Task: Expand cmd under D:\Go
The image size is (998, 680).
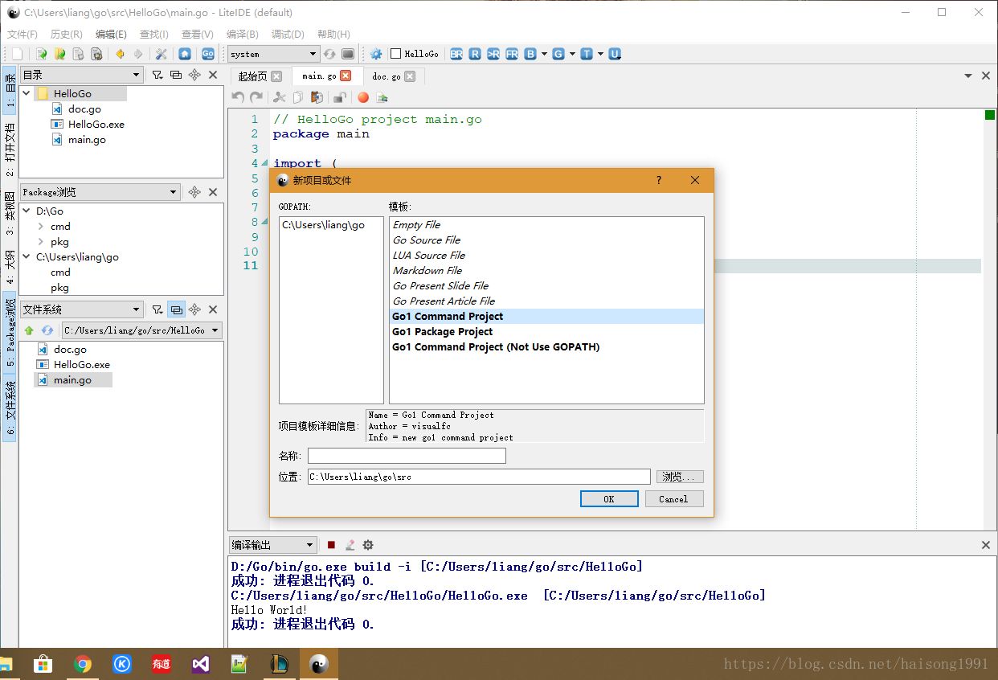Action: point(41,226)
